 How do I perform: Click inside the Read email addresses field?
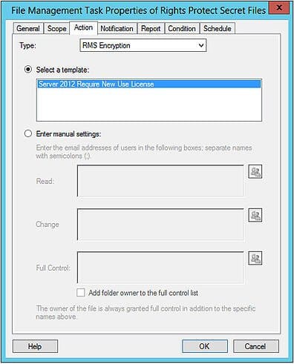160,181
